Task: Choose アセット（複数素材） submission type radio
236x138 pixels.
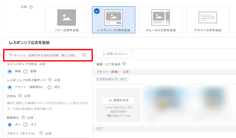Action: (x=10, y=87)
